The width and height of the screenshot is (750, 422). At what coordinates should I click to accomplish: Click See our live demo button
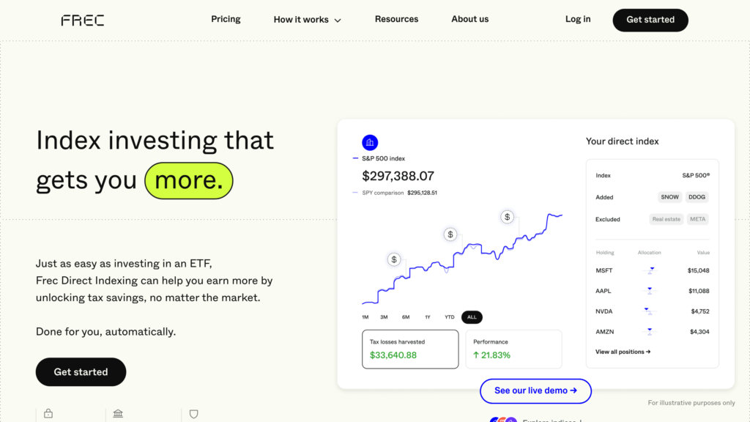[x=535, y=390]
